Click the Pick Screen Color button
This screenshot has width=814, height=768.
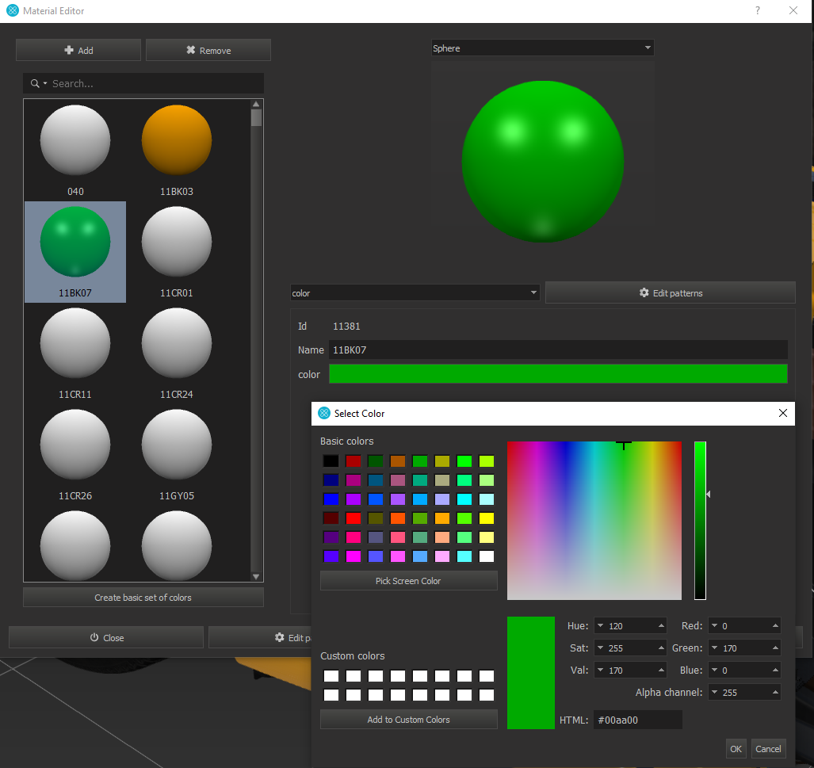point(408,581)
